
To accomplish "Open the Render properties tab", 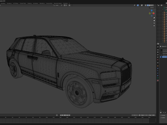I will point(158,50).
